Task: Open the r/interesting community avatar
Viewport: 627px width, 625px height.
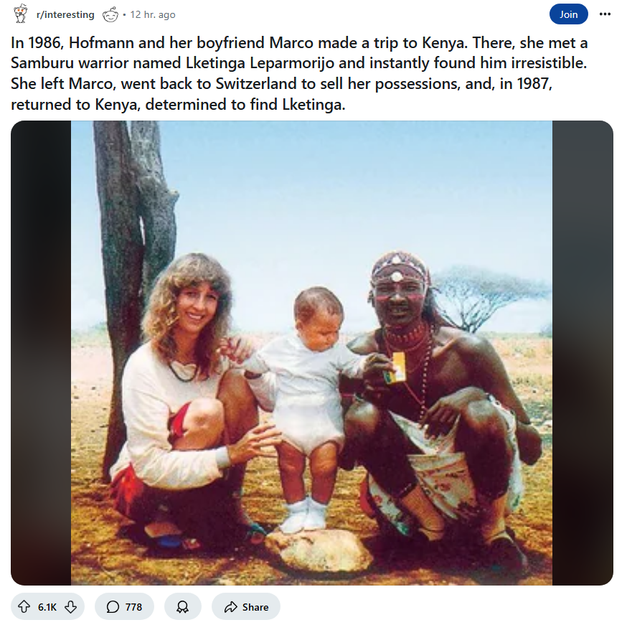Action: (x=21, y=14)
